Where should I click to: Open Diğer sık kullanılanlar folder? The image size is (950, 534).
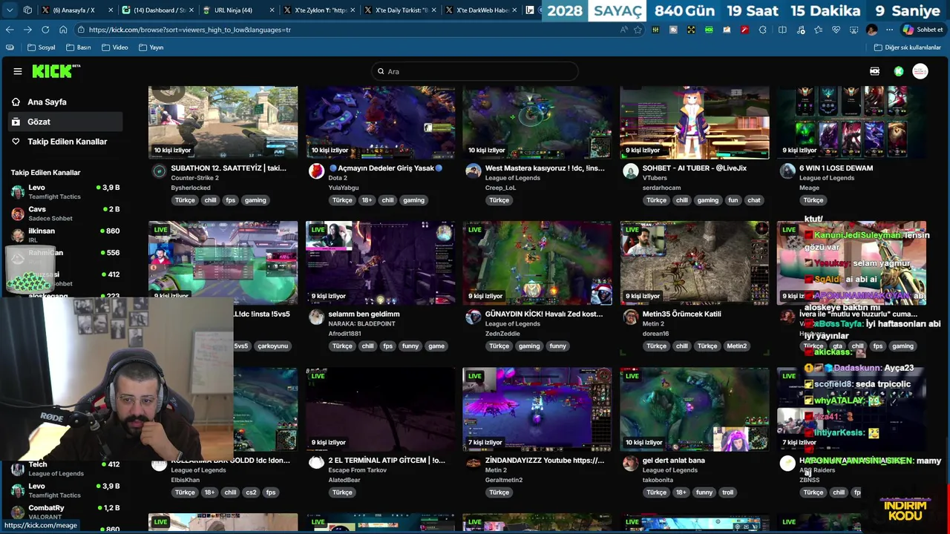pos(907,47)
